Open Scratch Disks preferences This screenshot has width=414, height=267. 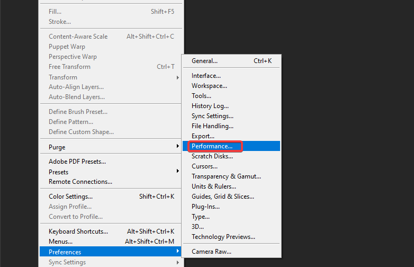231,156
